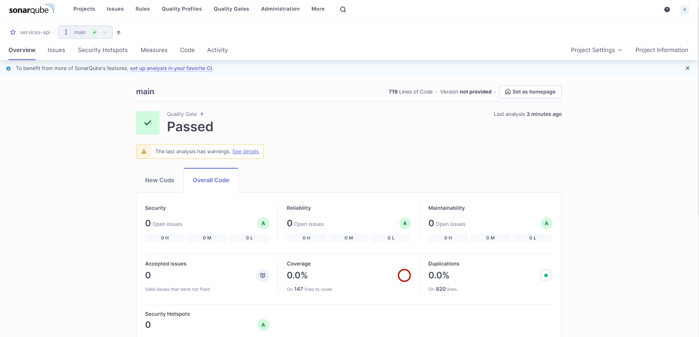
Task: Click Security 0 M severity box
Action: 207,238
